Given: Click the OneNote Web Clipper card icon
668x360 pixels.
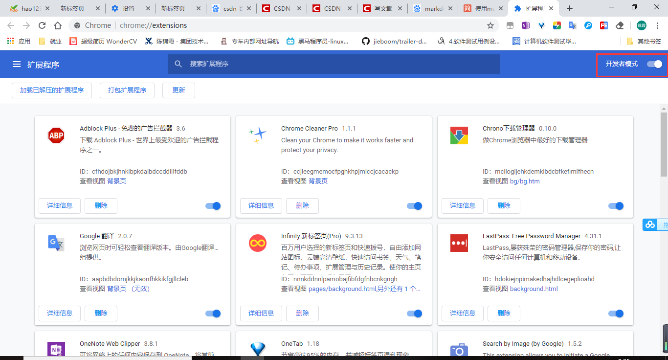Looking at the screenshot, I should pos(56,350).
